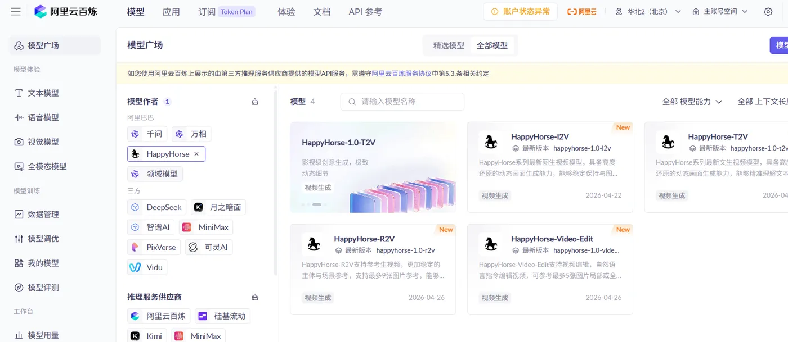Open 语音模型 in sidebar

[x=55, y=117]
